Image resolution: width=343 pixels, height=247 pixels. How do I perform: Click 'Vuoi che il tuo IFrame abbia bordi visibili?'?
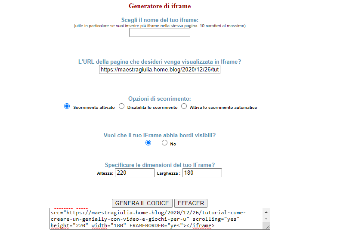point(160,135)
